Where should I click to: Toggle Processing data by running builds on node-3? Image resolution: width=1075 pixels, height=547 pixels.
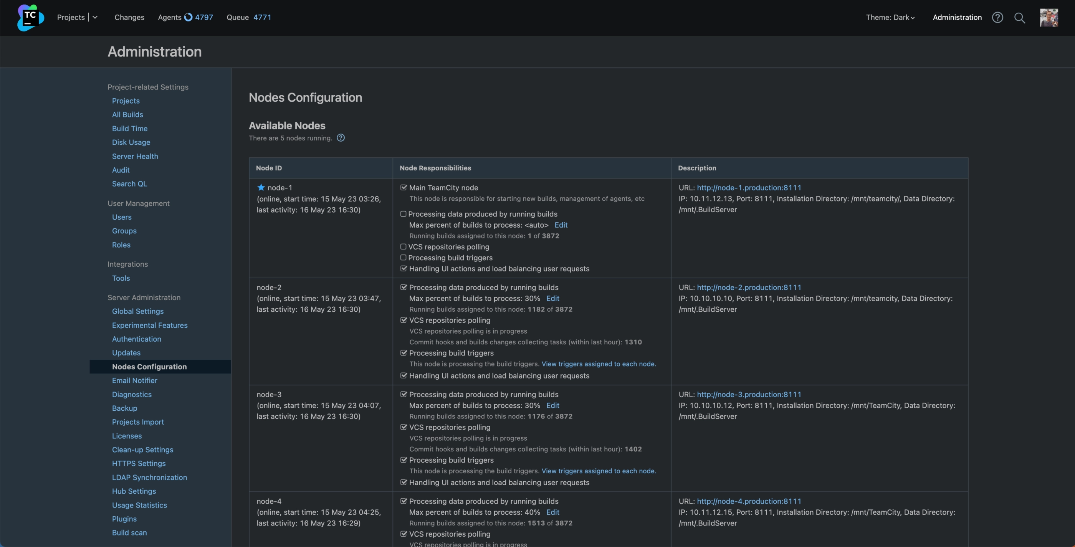point(404,394)
